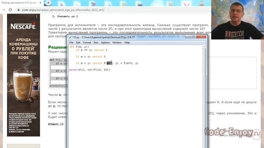Open the Window menu in IDLE

[x=117, y=43]
